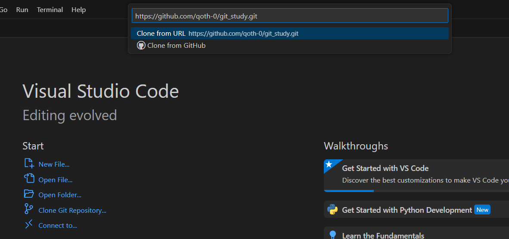Open the Clone Git Repository... link
Viewport: 509px width, 239px height.
click(72, 211)
